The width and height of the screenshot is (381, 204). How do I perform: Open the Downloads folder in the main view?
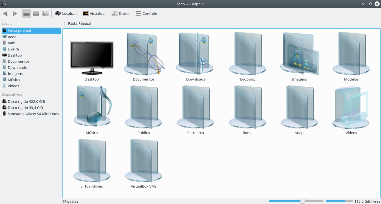(195, 54)
